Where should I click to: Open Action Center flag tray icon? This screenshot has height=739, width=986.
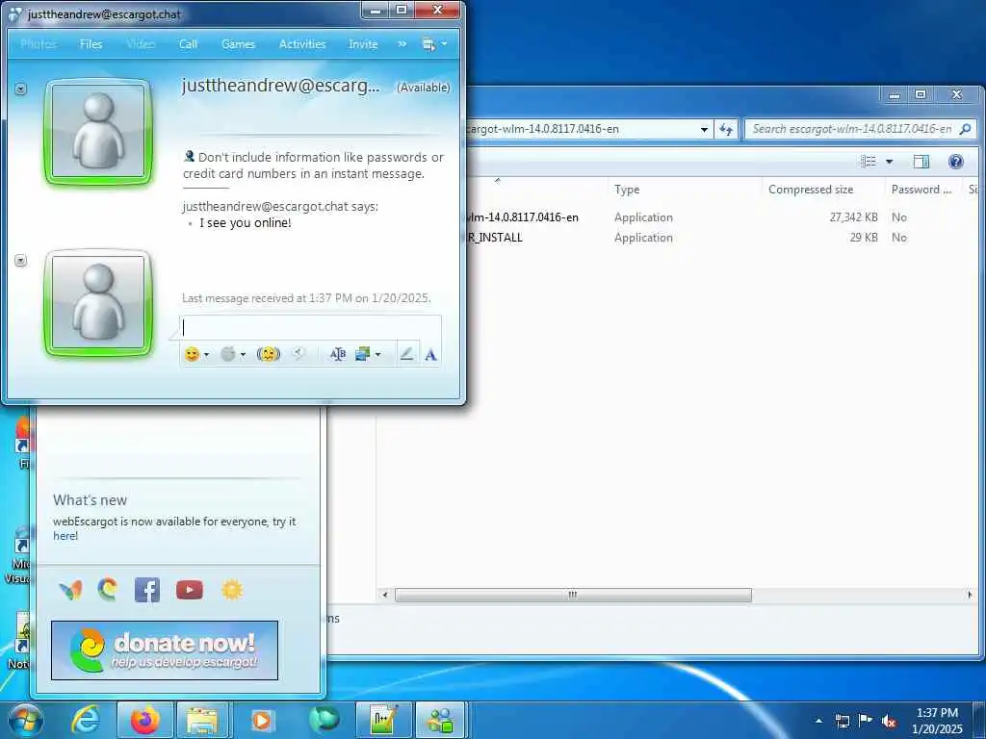866,721
